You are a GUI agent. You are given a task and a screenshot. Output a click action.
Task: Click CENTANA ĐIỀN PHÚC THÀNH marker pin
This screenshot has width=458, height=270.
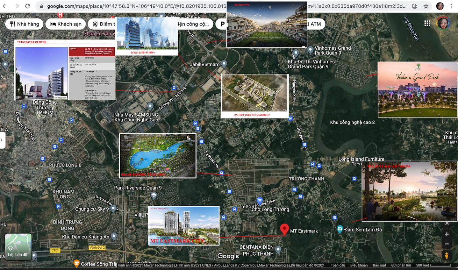point(278,250)
